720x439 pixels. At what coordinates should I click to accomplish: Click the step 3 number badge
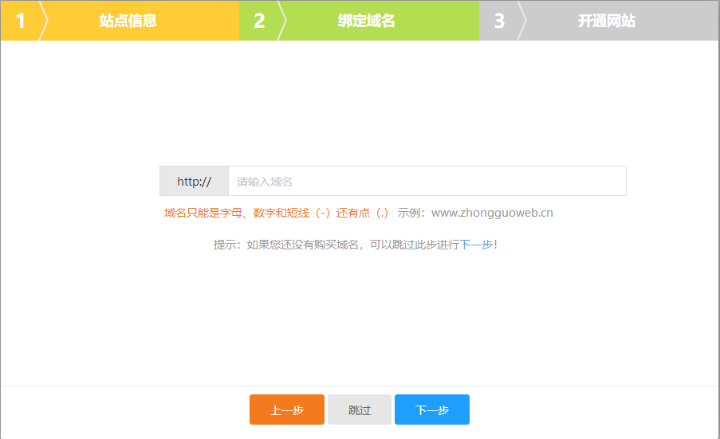pyautogui.click(x=499, y=21)
